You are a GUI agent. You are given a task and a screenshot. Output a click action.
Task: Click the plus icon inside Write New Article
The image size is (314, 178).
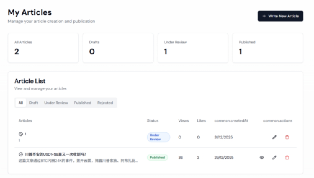point(264,16)
